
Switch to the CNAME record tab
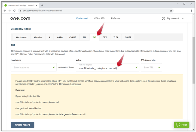(73, 37)
